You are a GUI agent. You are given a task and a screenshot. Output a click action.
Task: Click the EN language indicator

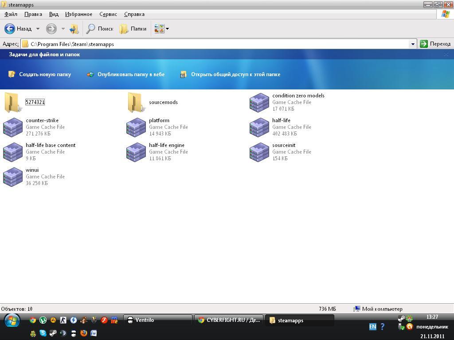tap(372, 327)
